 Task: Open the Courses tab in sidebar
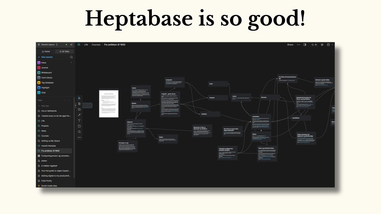point(54,136)
